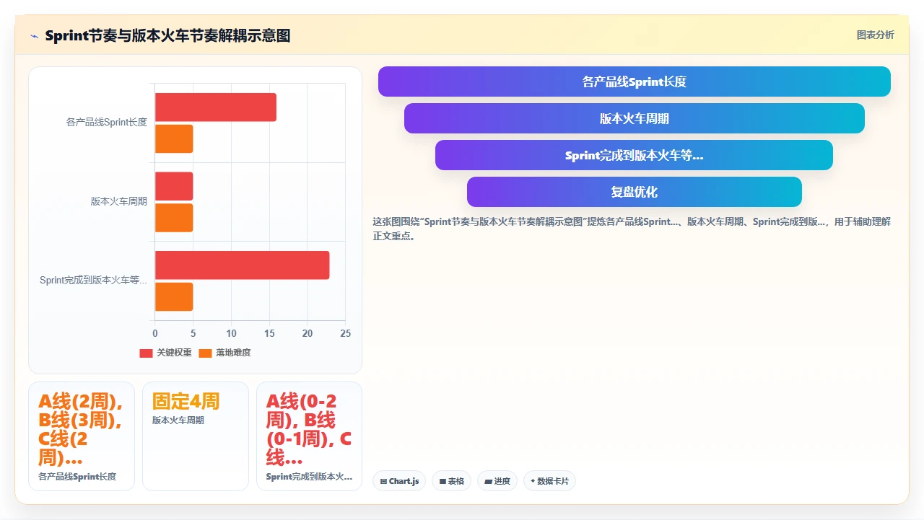
Task: Click the orange bar for 版本火车周期
Action: [174, 218]
